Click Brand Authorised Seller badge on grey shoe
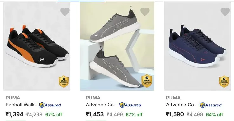Image resolution: width=234 pixels, height=121 pixels. click(x=147, y=81)
